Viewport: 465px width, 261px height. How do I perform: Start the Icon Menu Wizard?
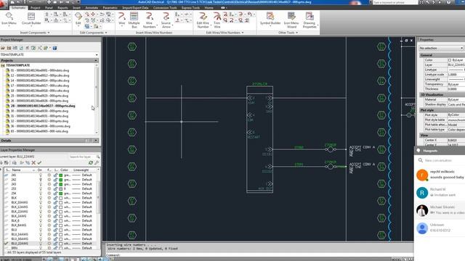[x=291, y=20]
